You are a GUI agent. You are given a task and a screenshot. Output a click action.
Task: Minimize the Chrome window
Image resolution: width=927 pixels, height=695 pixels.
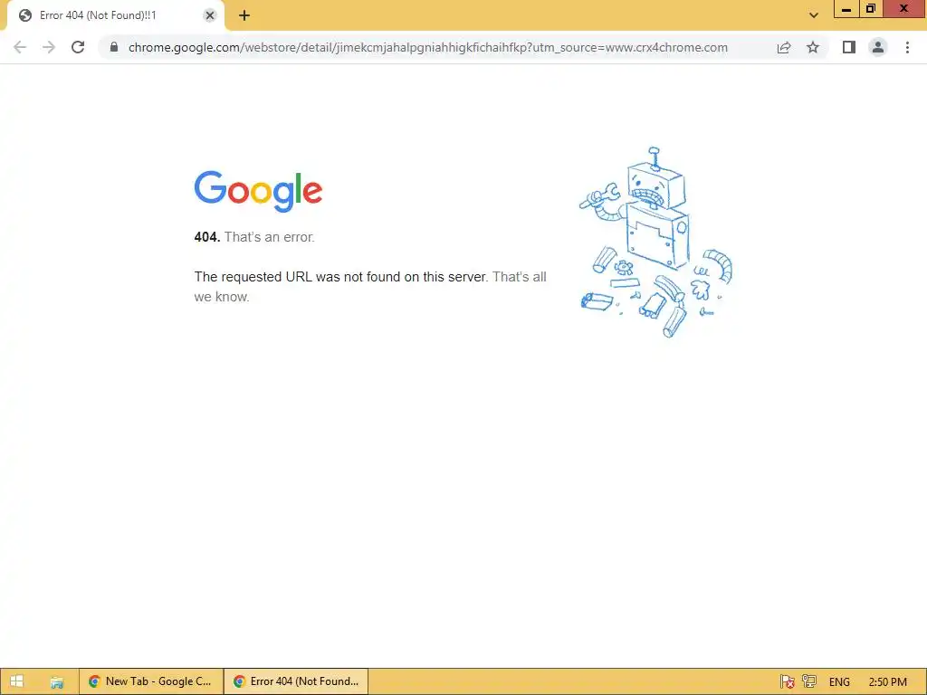pos(846,9)
